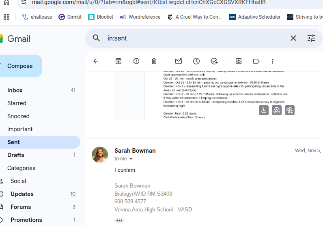
Task: Show trimmed content with the ellipsis button
Action: [x=119, y=220]
